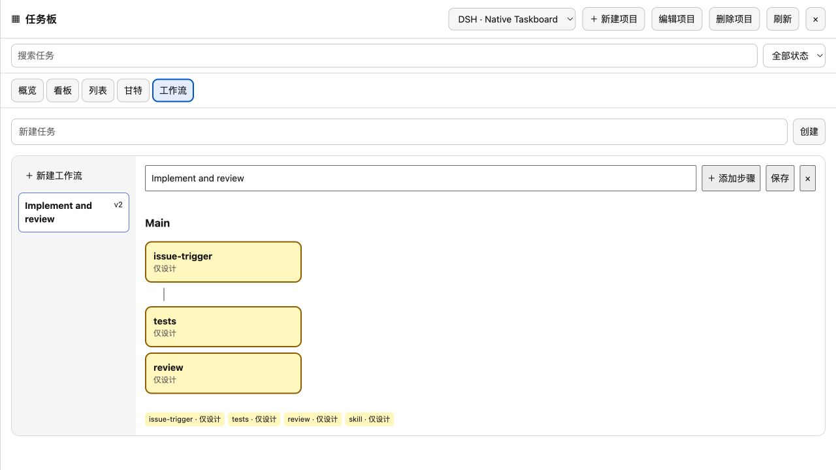Switch to the 看板 tab
836x470 pixels.
[x=63, y=90]
